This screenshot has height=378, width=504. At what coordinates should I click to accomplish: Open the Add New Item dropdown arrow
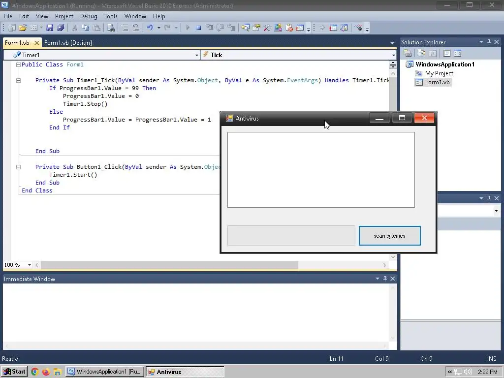pos(41,28)
